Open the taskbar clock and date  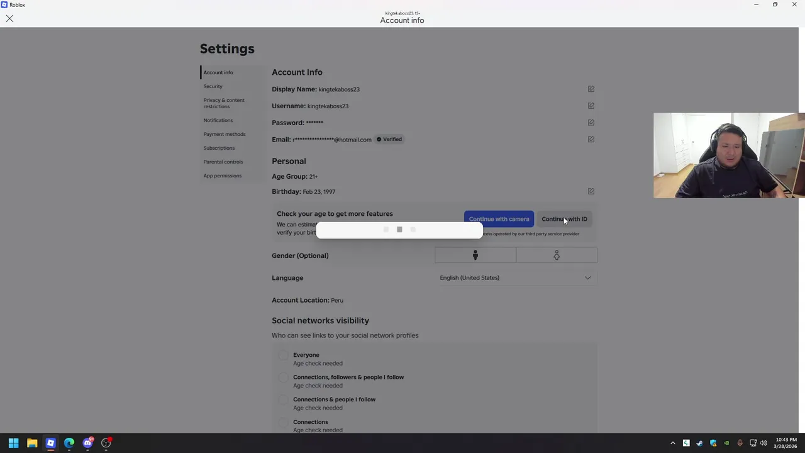(785, 443)
